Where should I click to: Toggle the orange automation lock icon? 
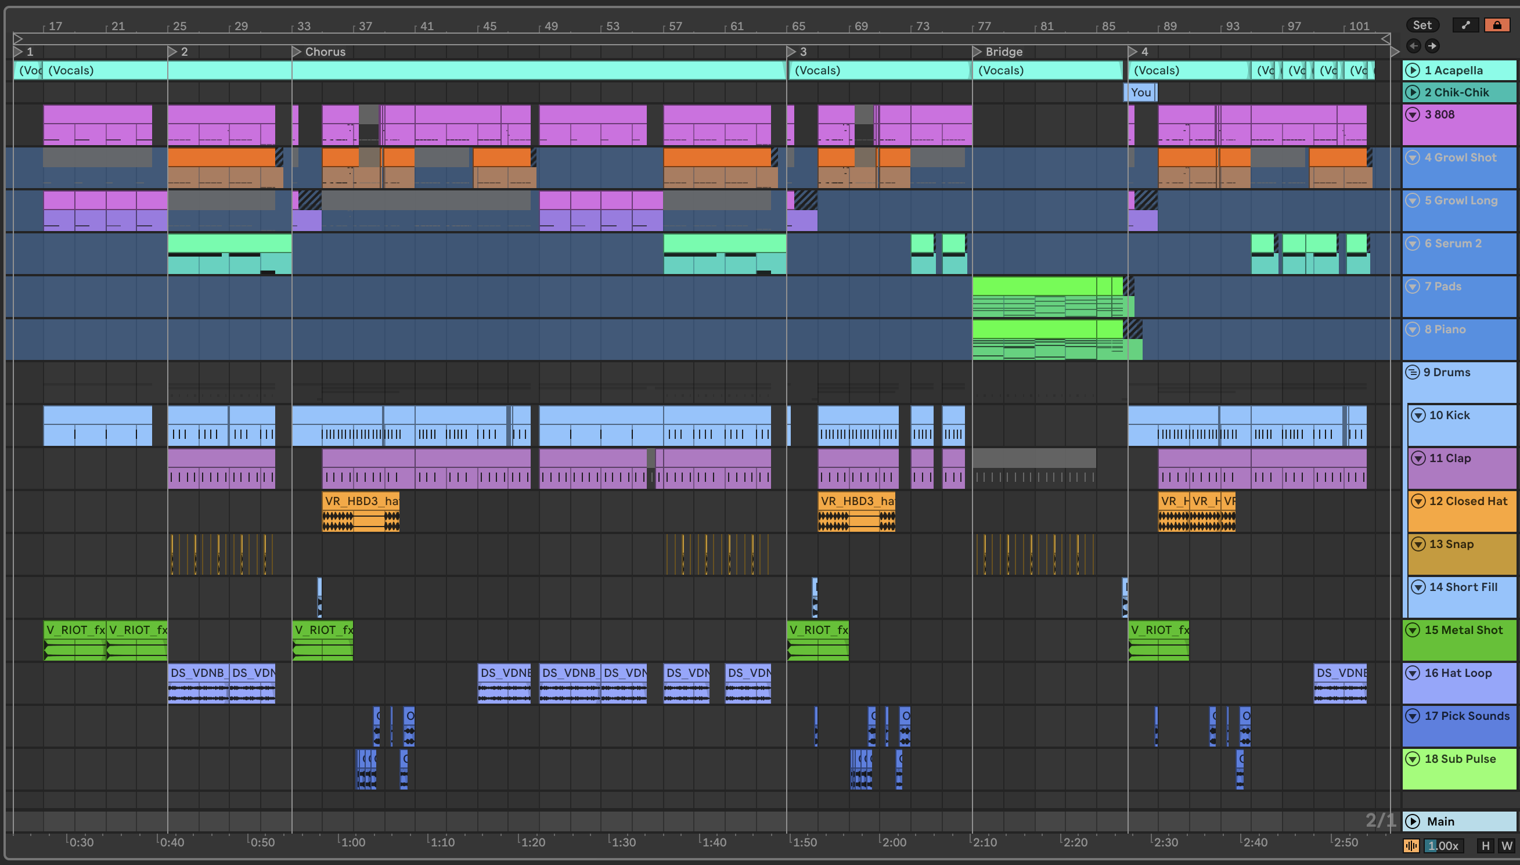pos(1497,25)
